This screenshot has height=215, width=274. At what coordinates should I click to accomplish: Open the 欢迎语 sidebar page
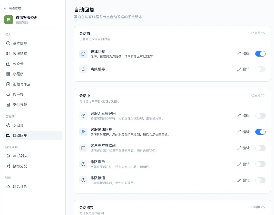33,125
